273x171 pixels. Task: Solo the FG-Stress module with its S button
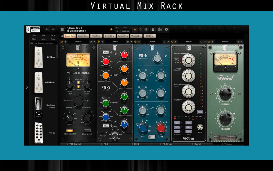pos(176,41)
